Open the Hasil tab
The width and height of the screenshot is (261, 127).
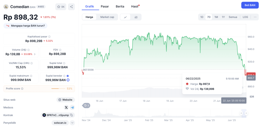pyautogui.click(x=135, y=6)
